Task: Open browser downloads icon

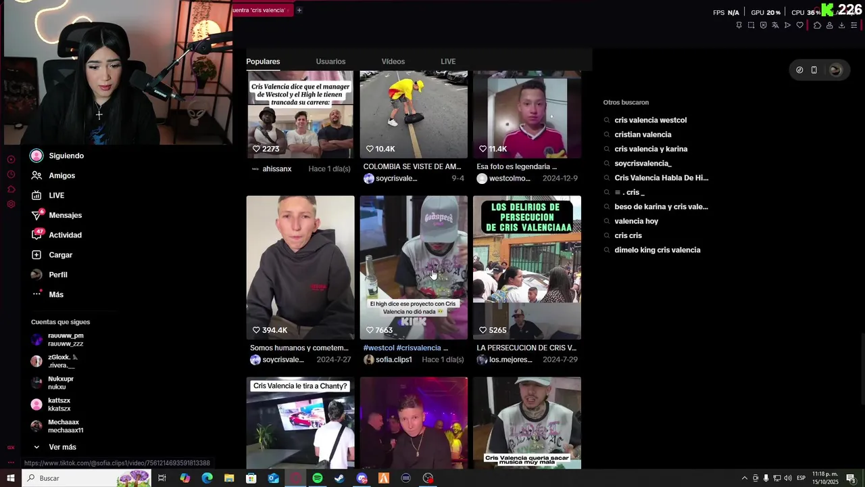Action: 841,25
